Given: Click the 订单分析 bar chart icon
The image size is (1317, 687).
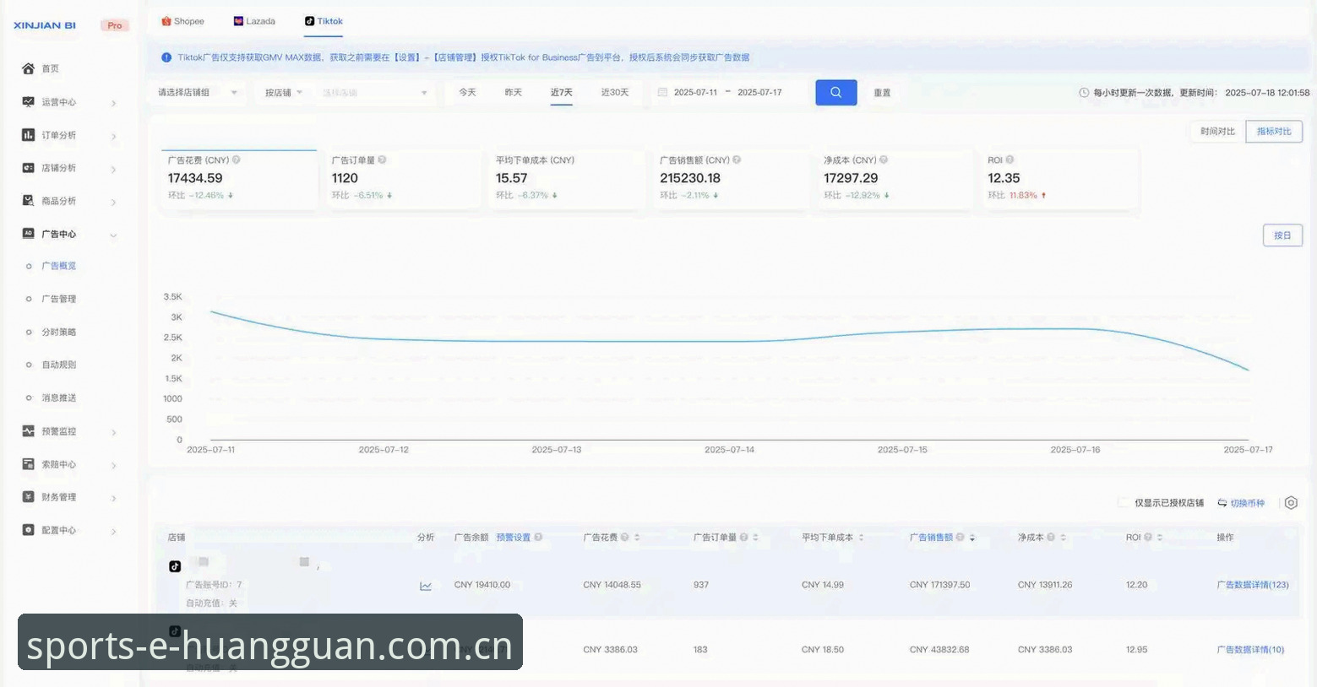Looking at the screenshot, I should (x=28, y=135).
